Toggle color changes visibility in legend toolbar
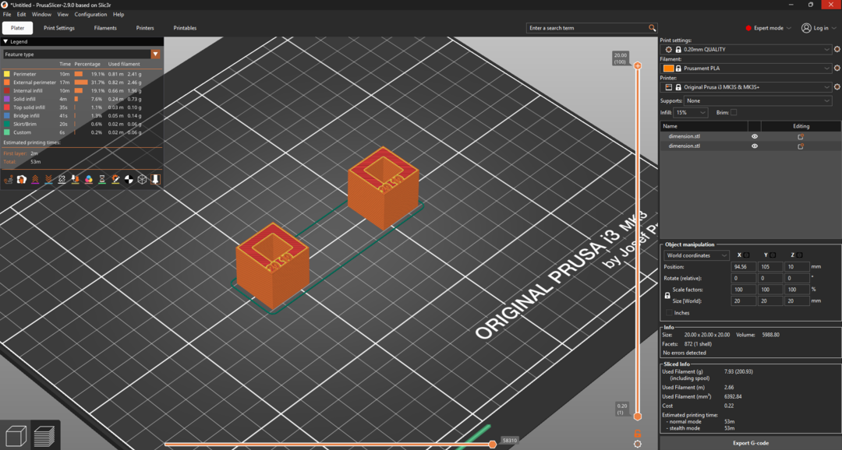Screen dimensions: 842x450 (x=89, y=180)
